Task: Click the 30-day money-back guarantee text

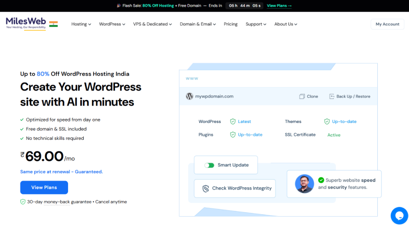Action: click(59, 201)
